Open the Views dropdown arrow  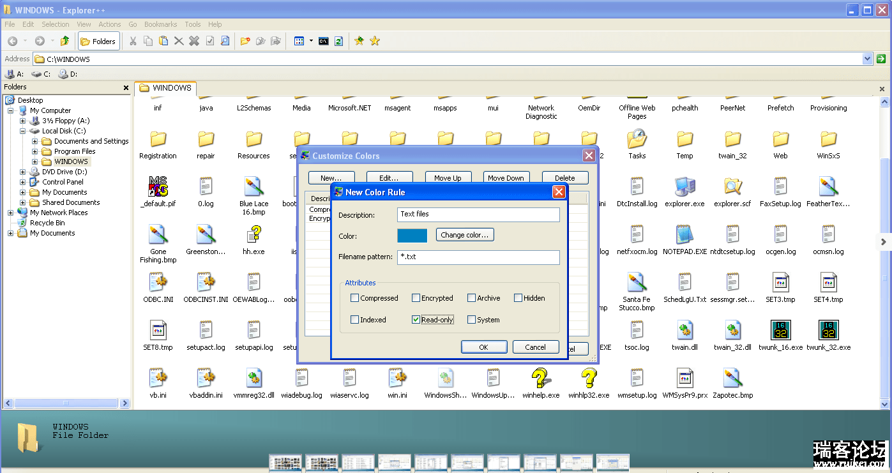coord(311,41)
